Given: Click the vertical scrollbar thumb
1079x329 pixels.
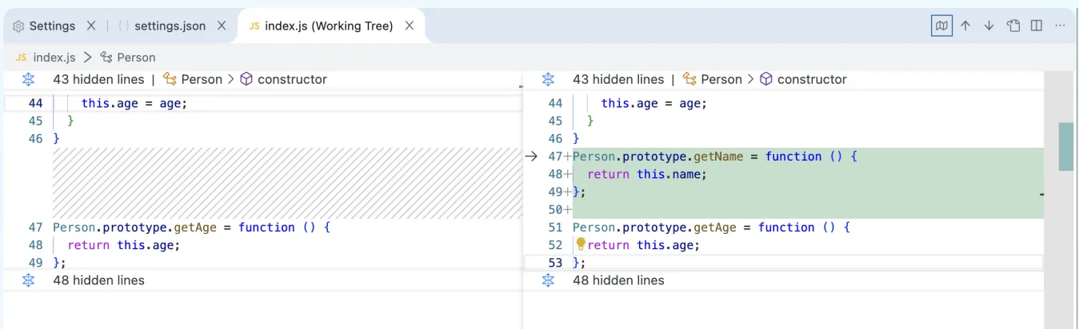Looking at the screenshot, I should click(1065, 146).
